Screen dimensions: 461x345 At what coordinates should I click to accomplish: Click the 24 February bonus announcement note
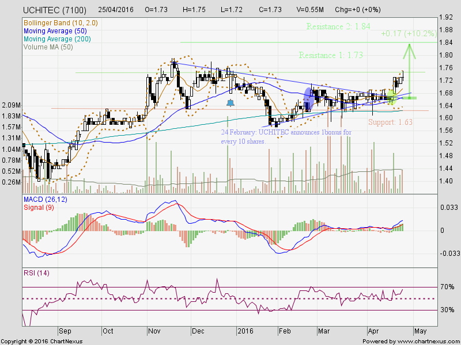tap(286, 137)
